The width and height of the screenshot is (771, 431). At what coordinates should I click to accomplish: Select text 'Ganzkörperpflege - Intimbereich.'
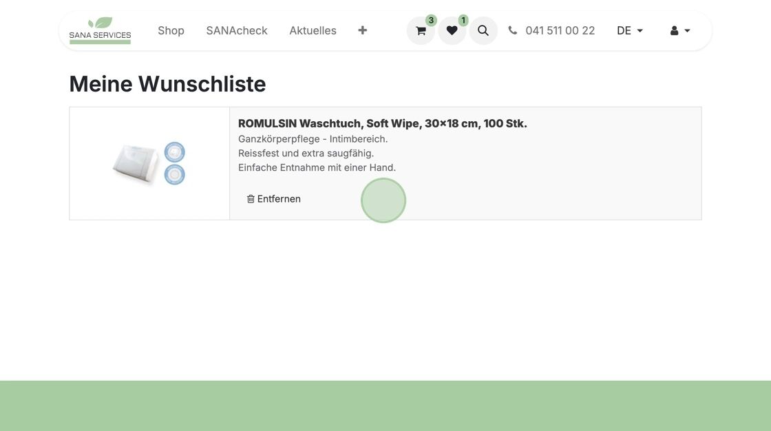[x=313, y=139]
